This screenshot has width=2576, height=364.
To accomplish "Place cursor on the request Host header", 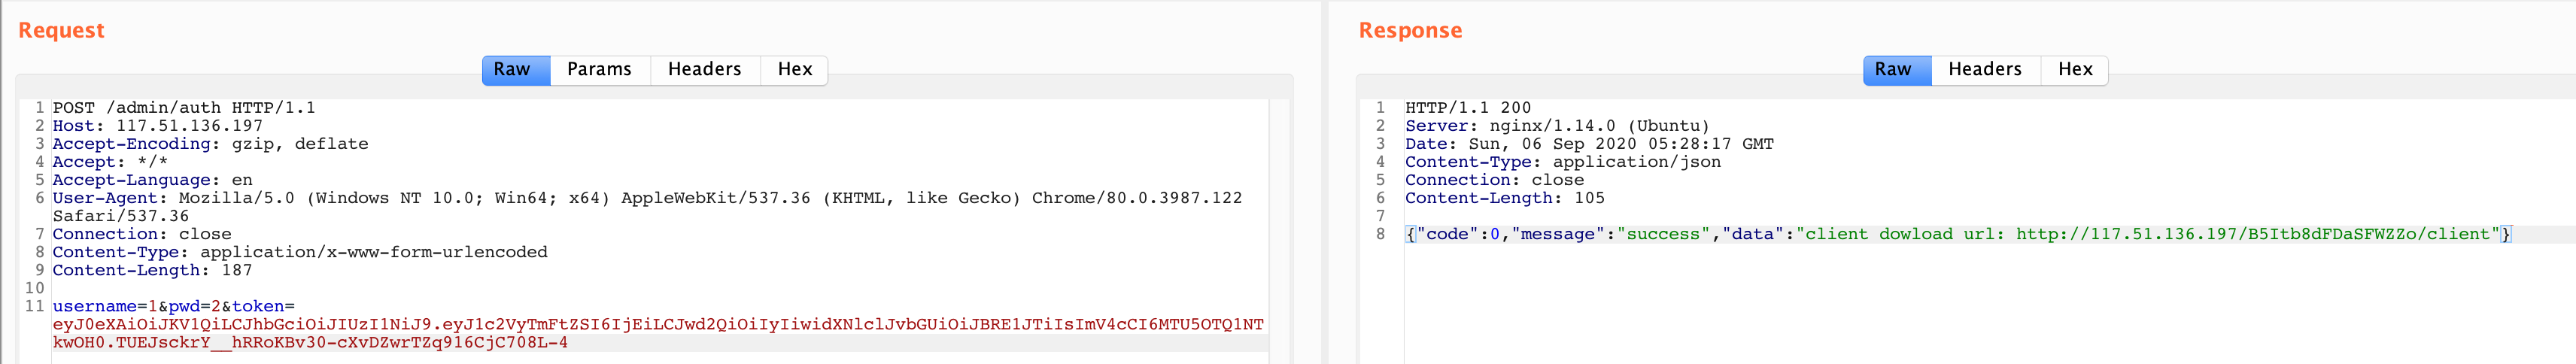I will (158, 126).
